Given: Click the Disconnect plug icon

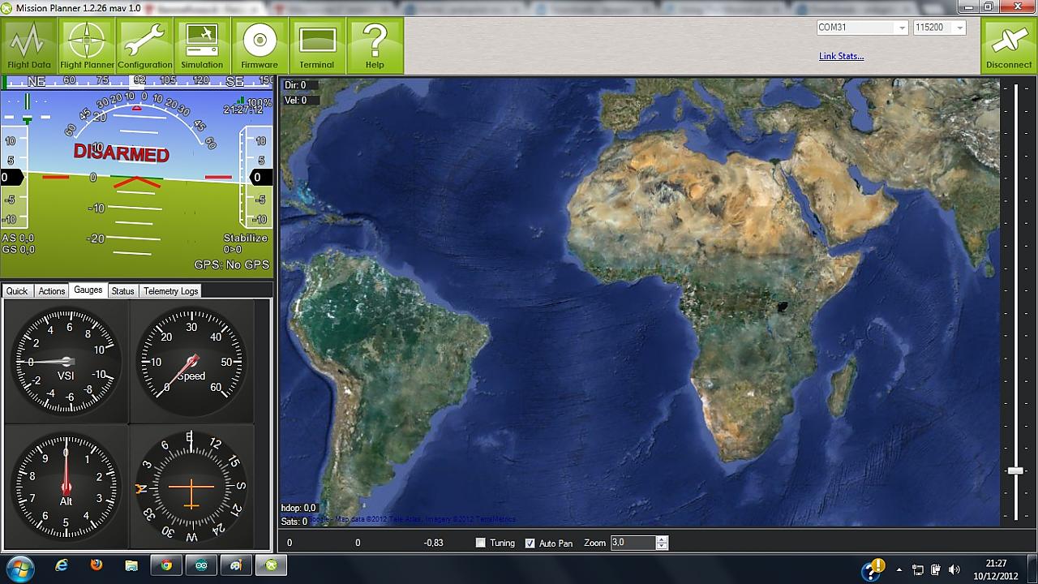Looking at the screenshot, I should click(1009, 45).
